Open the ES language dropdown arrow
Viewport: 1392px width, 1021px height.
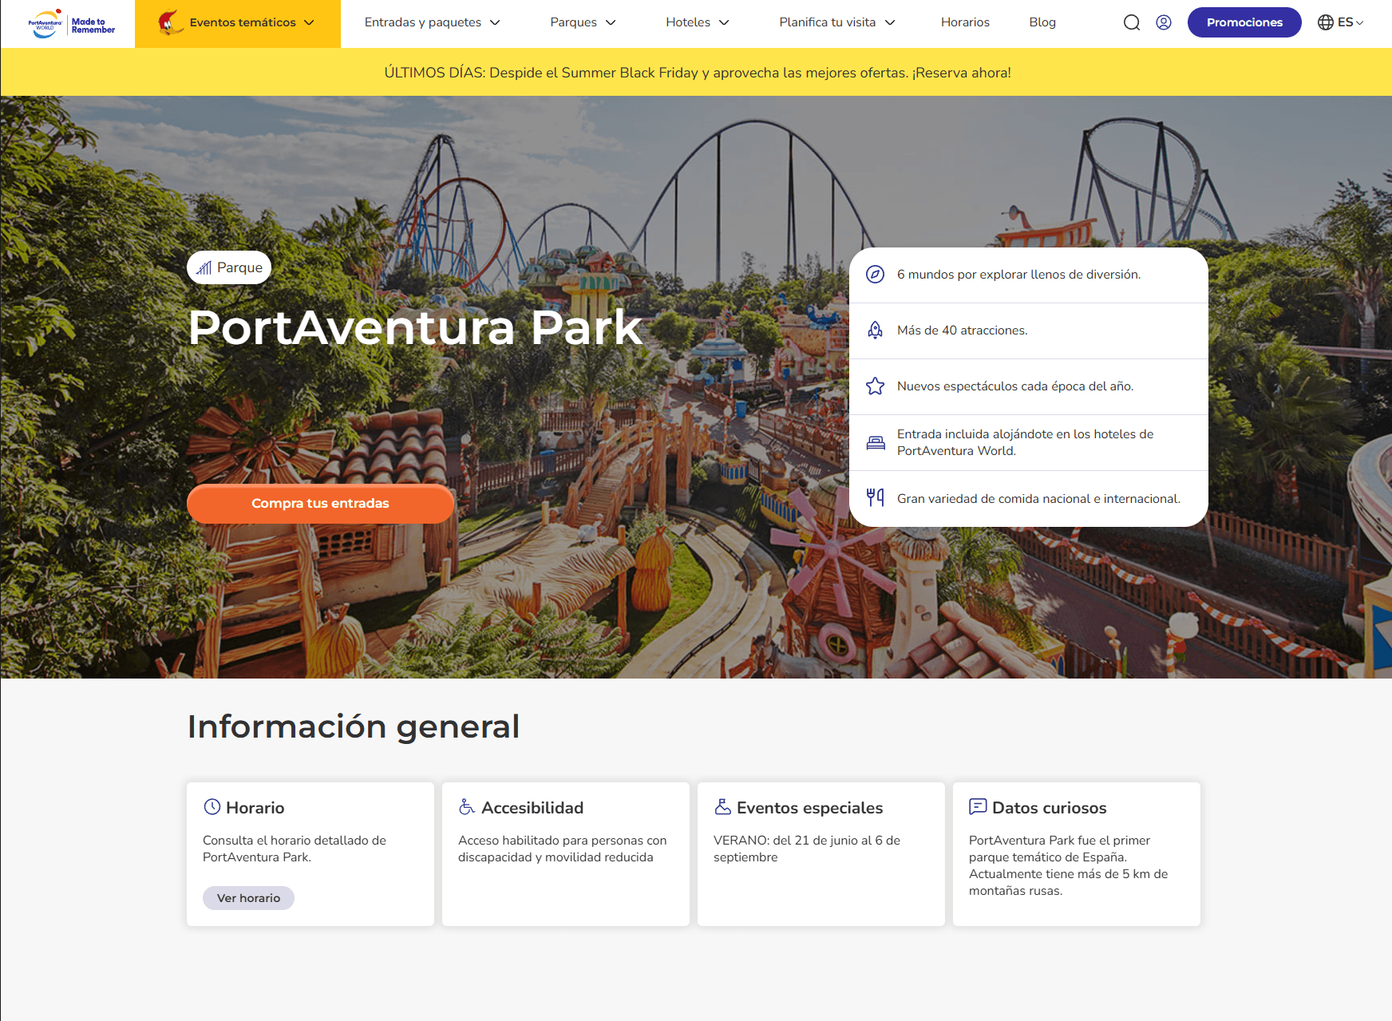tap(1359, 23)
